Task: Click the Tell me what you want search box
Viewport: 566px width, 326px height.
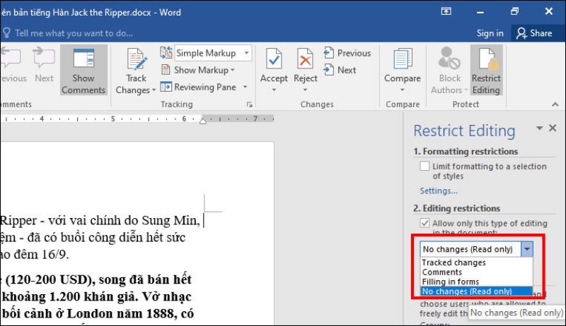Action: (x=74, y=33)
